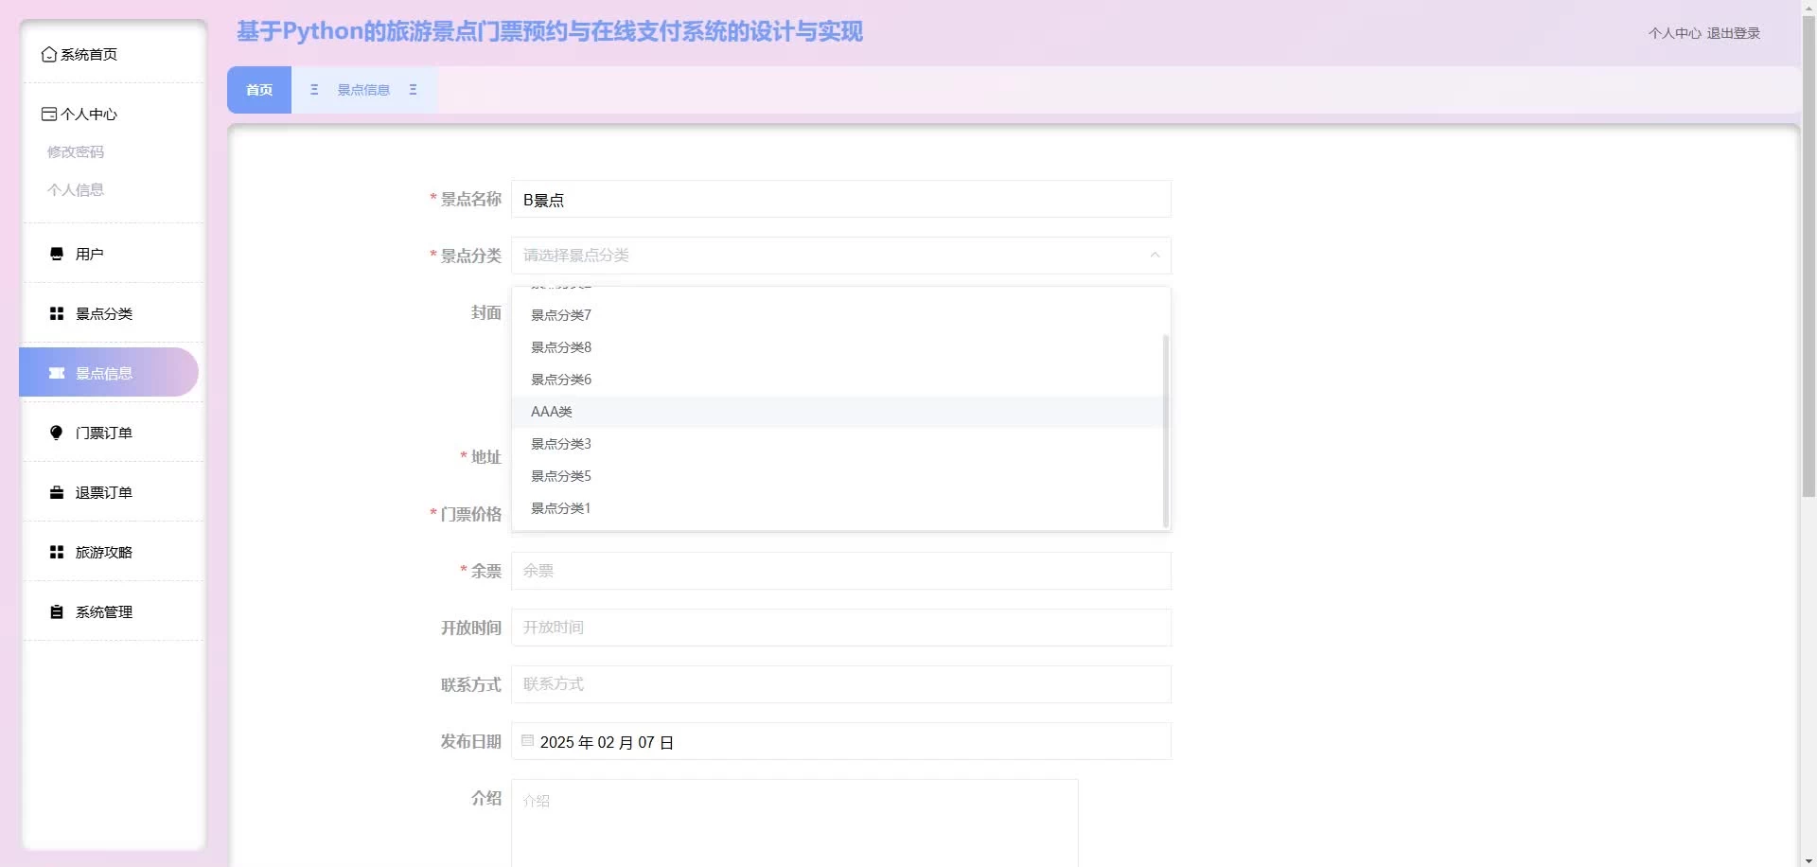Image resolution: width=1817 pixels, height=867 pixels.
Task: Click the 余票 input field
Action: coord(841,571)
